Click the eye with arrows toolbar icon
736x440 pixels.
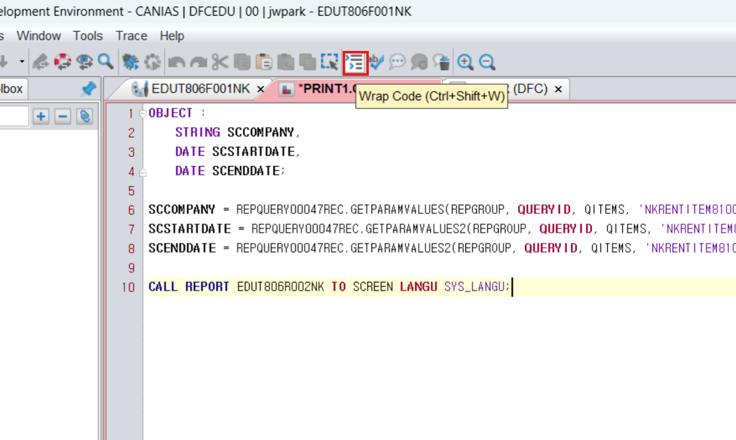84,62
